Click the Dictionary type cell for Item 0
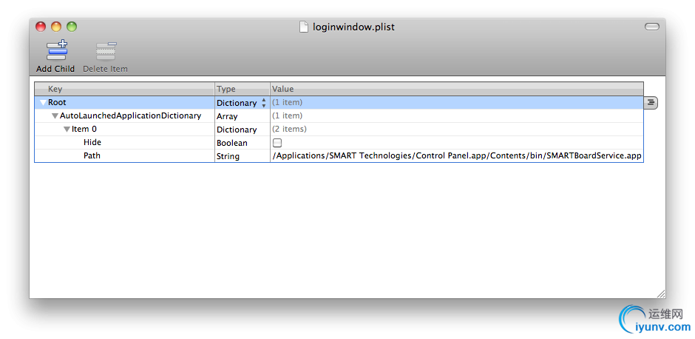 pyautogui.click(x=243, y=130)
